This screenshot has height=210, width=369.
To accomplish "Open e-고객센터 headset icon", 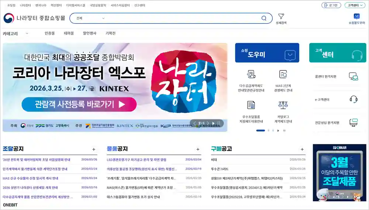I will click(x=354, y=99).
